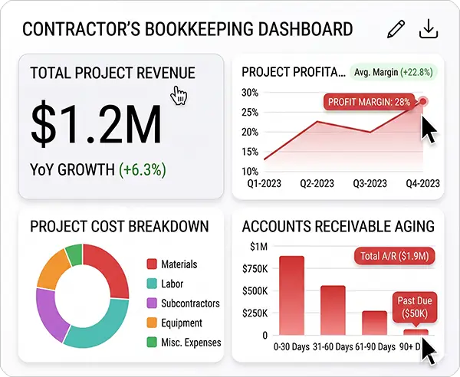This screenshot has height=377, width=460.
Task: Click the download dashboard icon
Action: coord(429,29)
